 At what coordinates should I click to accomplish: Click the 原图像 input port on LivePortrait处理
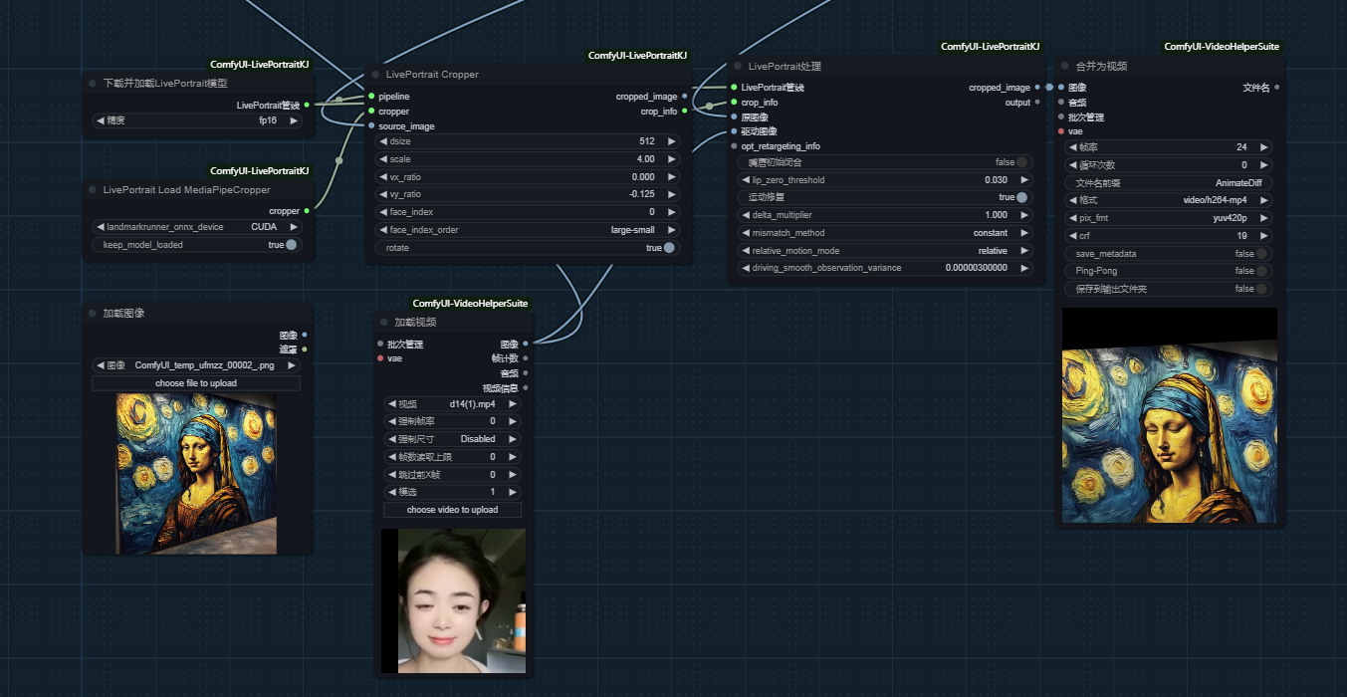tap(734, 116)
